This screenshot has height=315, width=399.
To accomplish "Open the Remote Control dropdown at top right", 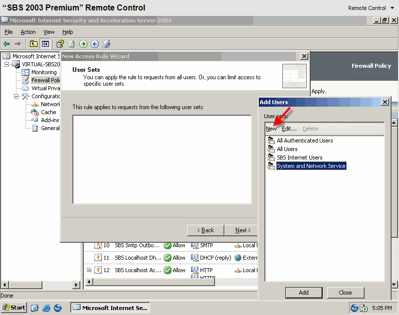I will pyautogui.click(x=371, y=8).
